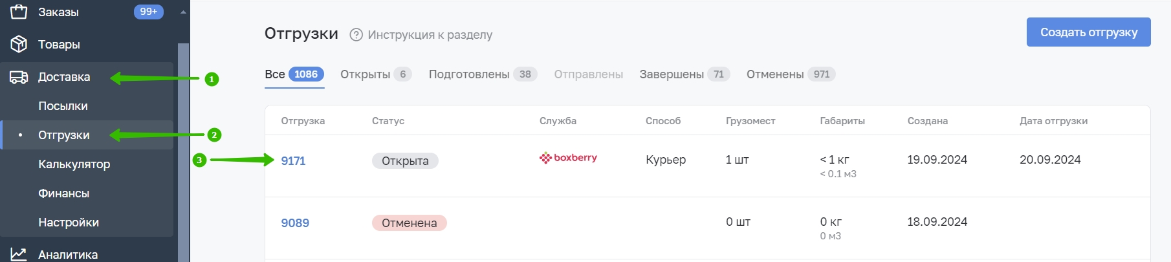
Task: Click the Products box icon
Action: (x=19, y=44)
